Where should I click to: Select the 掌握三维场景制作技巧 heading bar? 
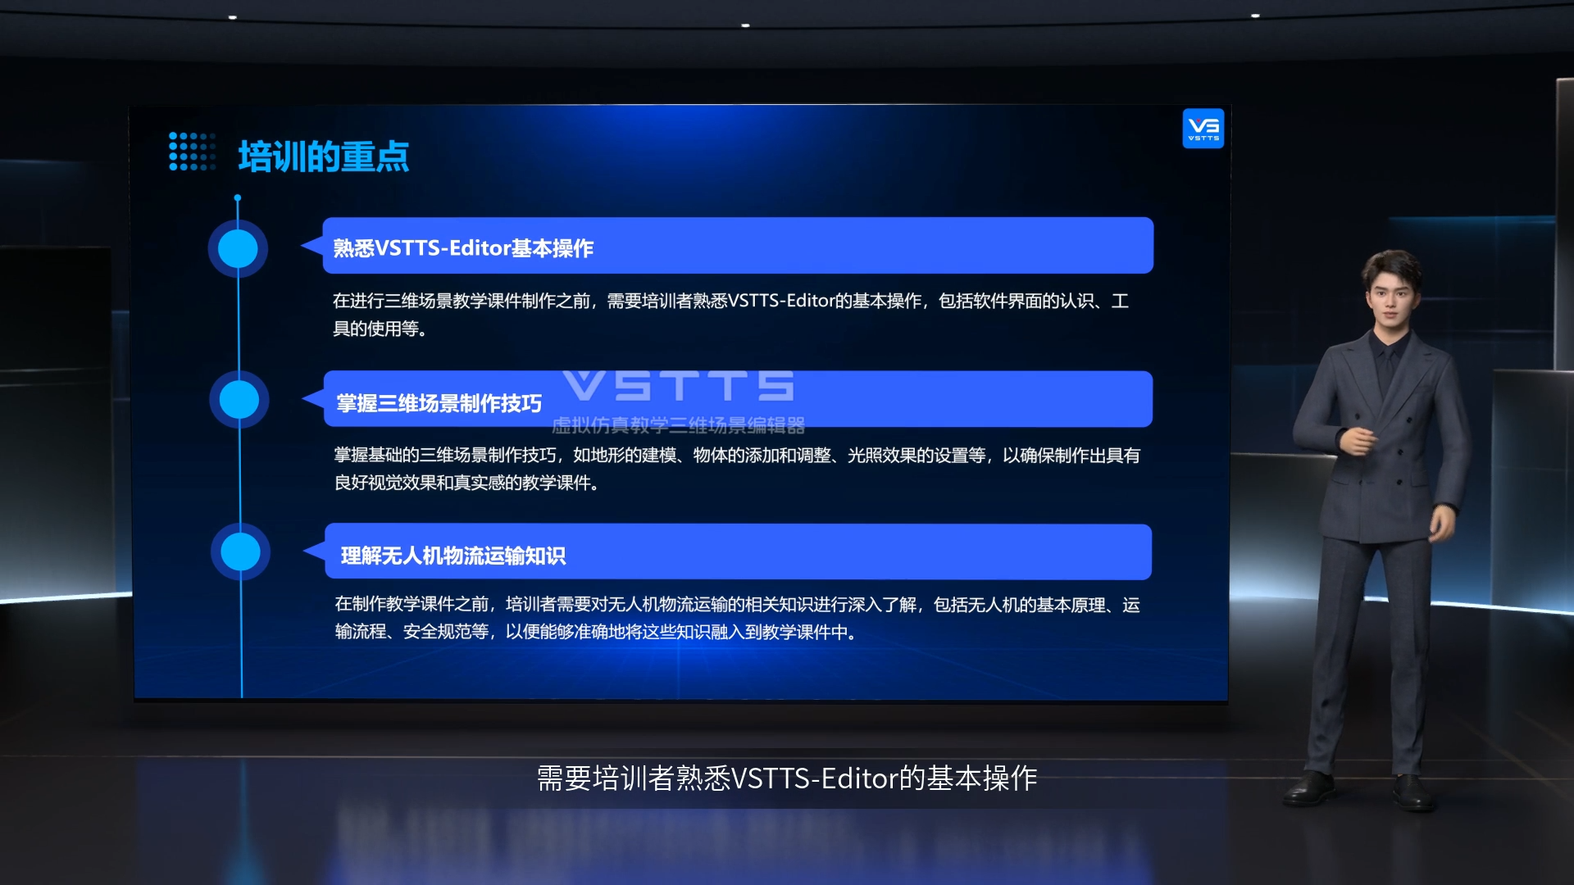[x=727, y=399]
